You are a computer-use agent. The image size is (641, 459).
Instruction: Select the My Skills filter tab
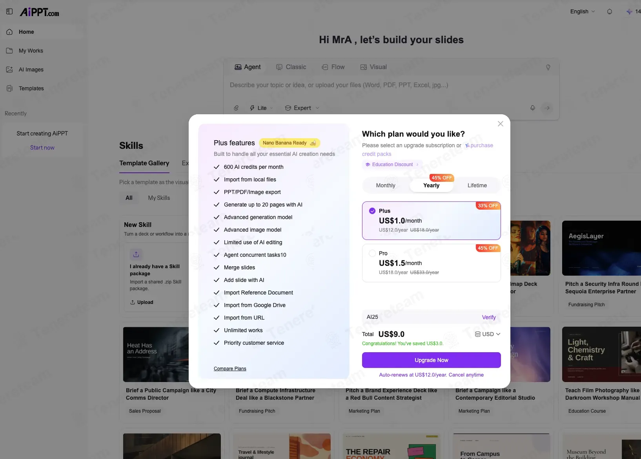point(159,198)
